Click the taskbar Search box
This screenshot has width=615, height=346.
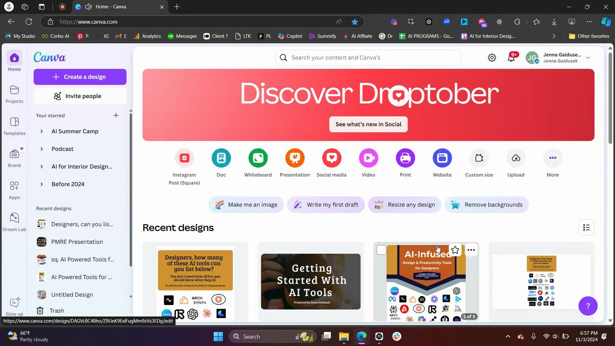click(272, 336)
